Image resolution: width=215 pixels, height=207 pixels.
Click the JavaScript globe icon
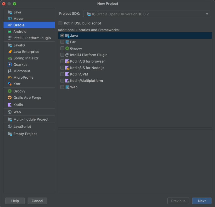click(x=10, y=127)
